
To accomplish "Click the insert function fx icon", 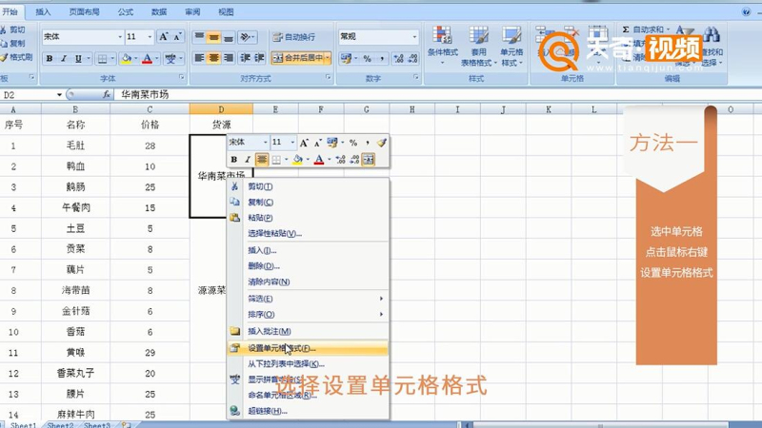I will 107,94.
